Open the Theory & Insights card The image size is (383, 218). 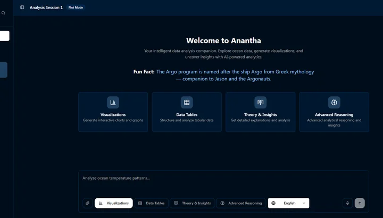coord(260,112)
